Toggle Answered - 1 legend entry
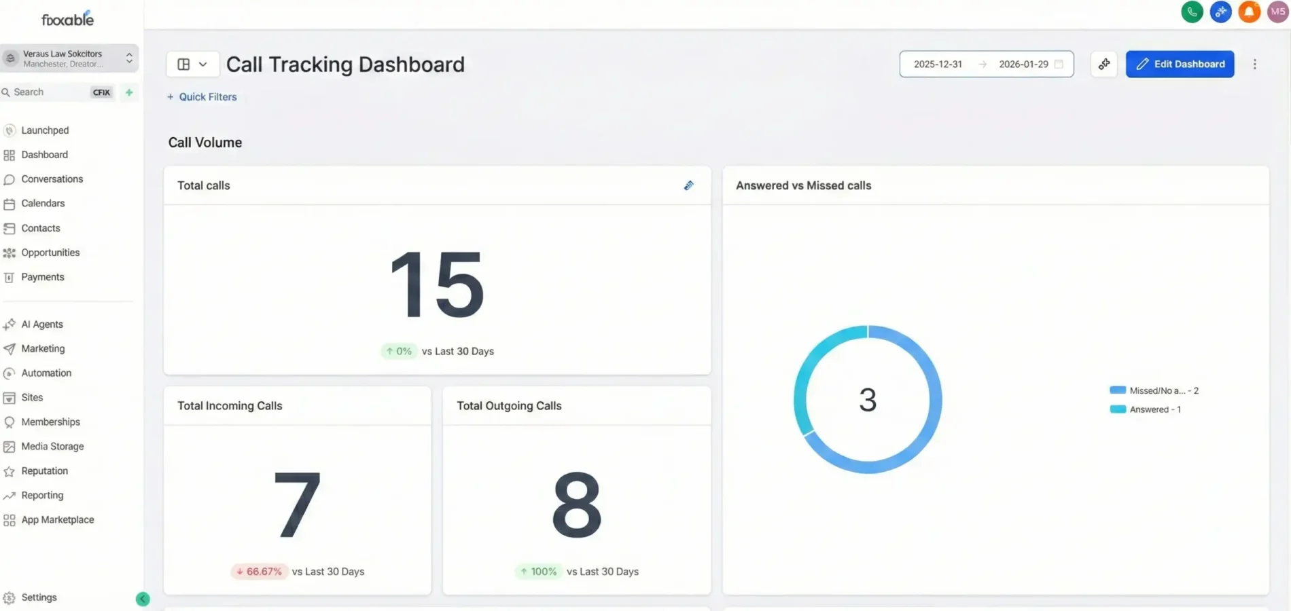 click(1146, 409)
